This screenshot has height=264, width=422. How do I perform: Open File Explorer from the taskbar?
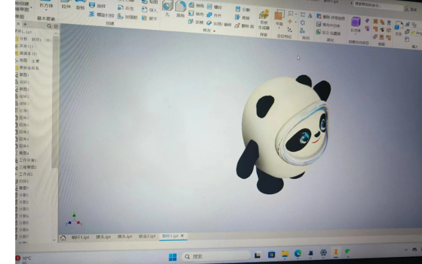point(285,254)
